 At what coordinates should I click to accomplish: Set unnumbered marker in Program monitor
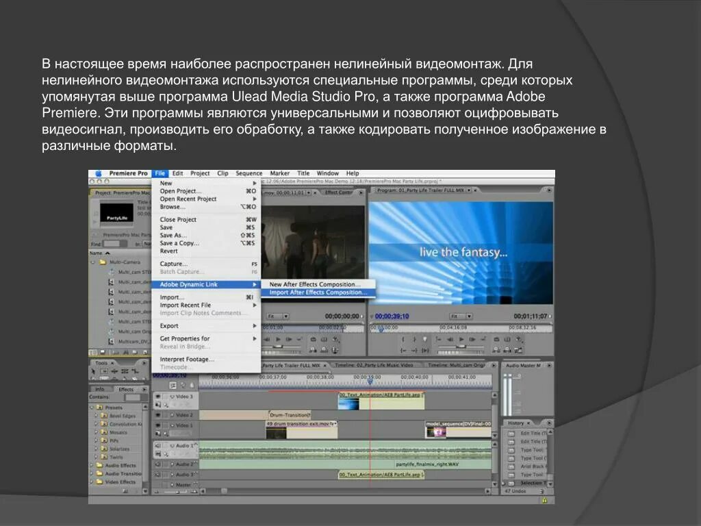[x=424, y=340]
